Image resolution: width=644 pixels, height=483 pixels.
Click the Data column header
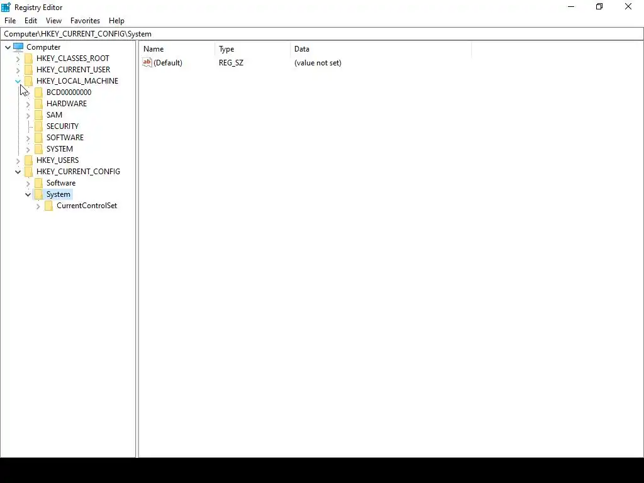click(x=380, y=49)
